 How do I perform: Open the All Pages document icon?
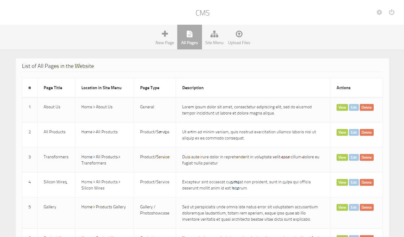[189, 34]
